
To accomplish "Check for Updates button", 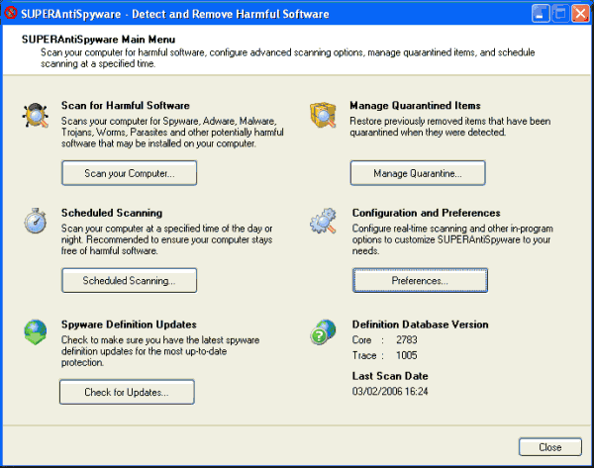I will (127, 392).
